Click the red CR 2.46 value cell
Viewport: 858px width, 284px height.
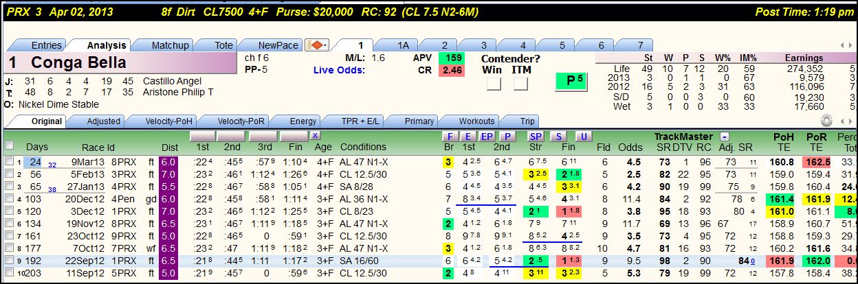pos(451,71)
